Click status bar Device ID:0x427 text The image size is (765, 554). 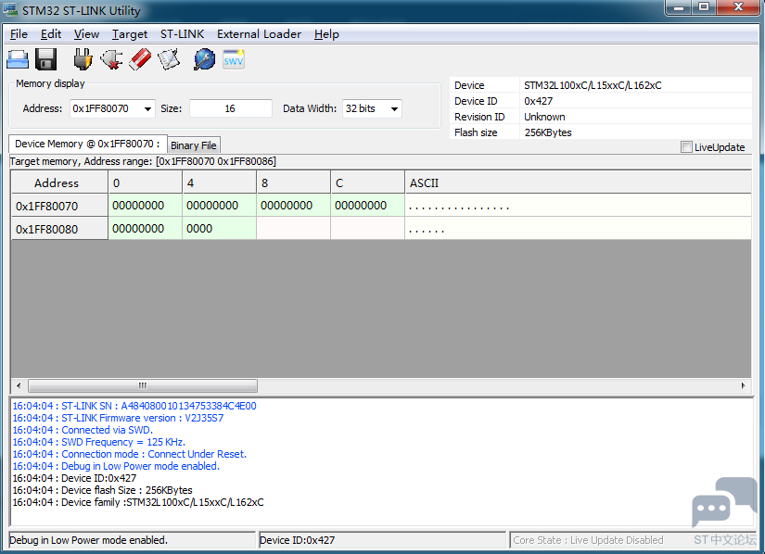click(297, 540)
